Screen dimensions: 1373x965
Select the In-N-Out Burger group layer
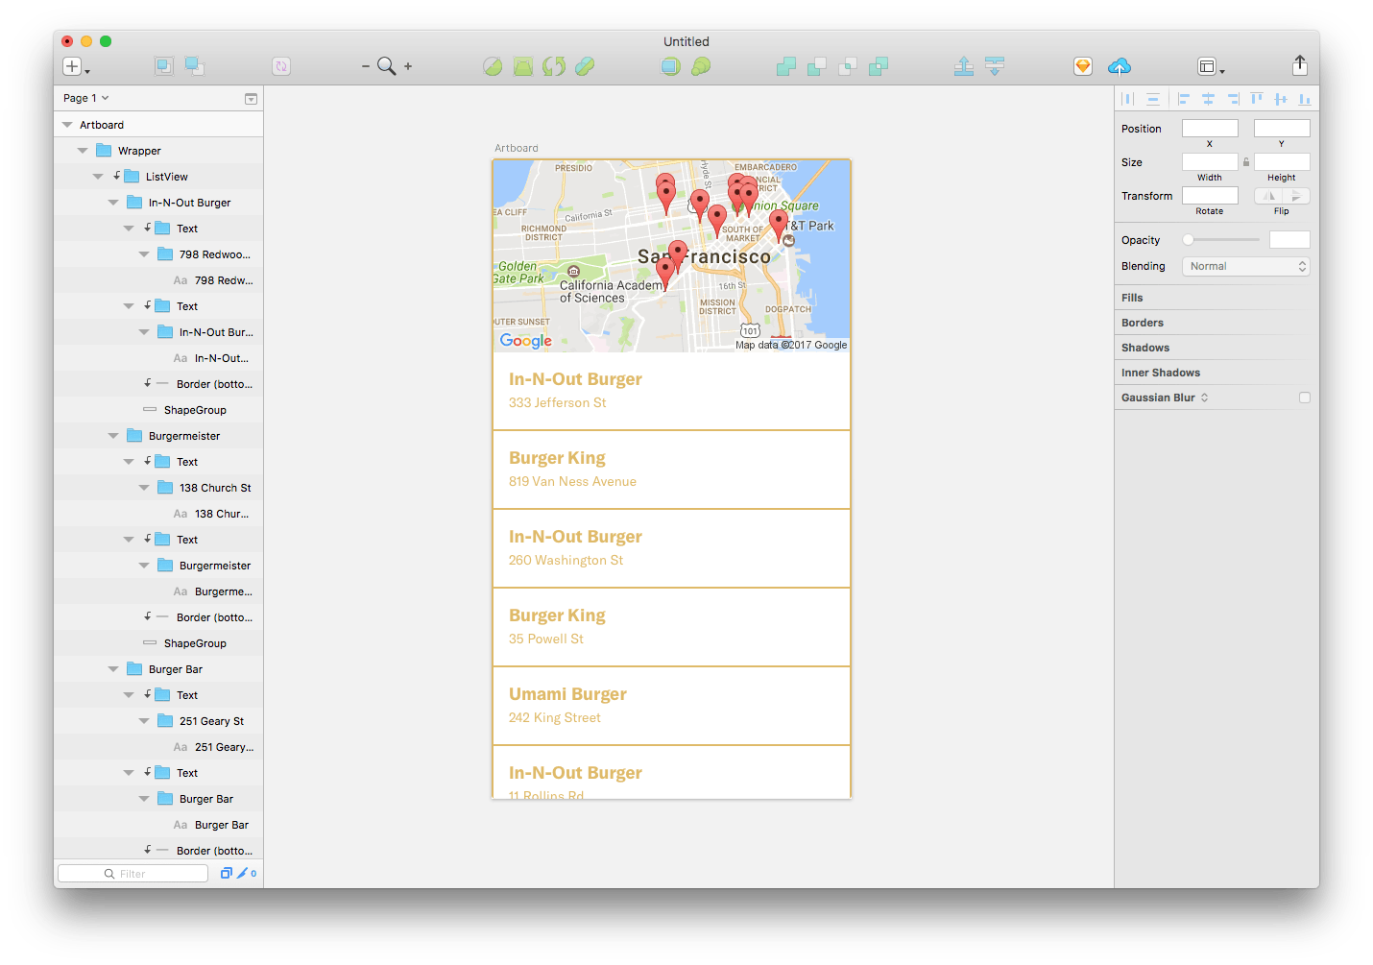[x=158, y=203]
